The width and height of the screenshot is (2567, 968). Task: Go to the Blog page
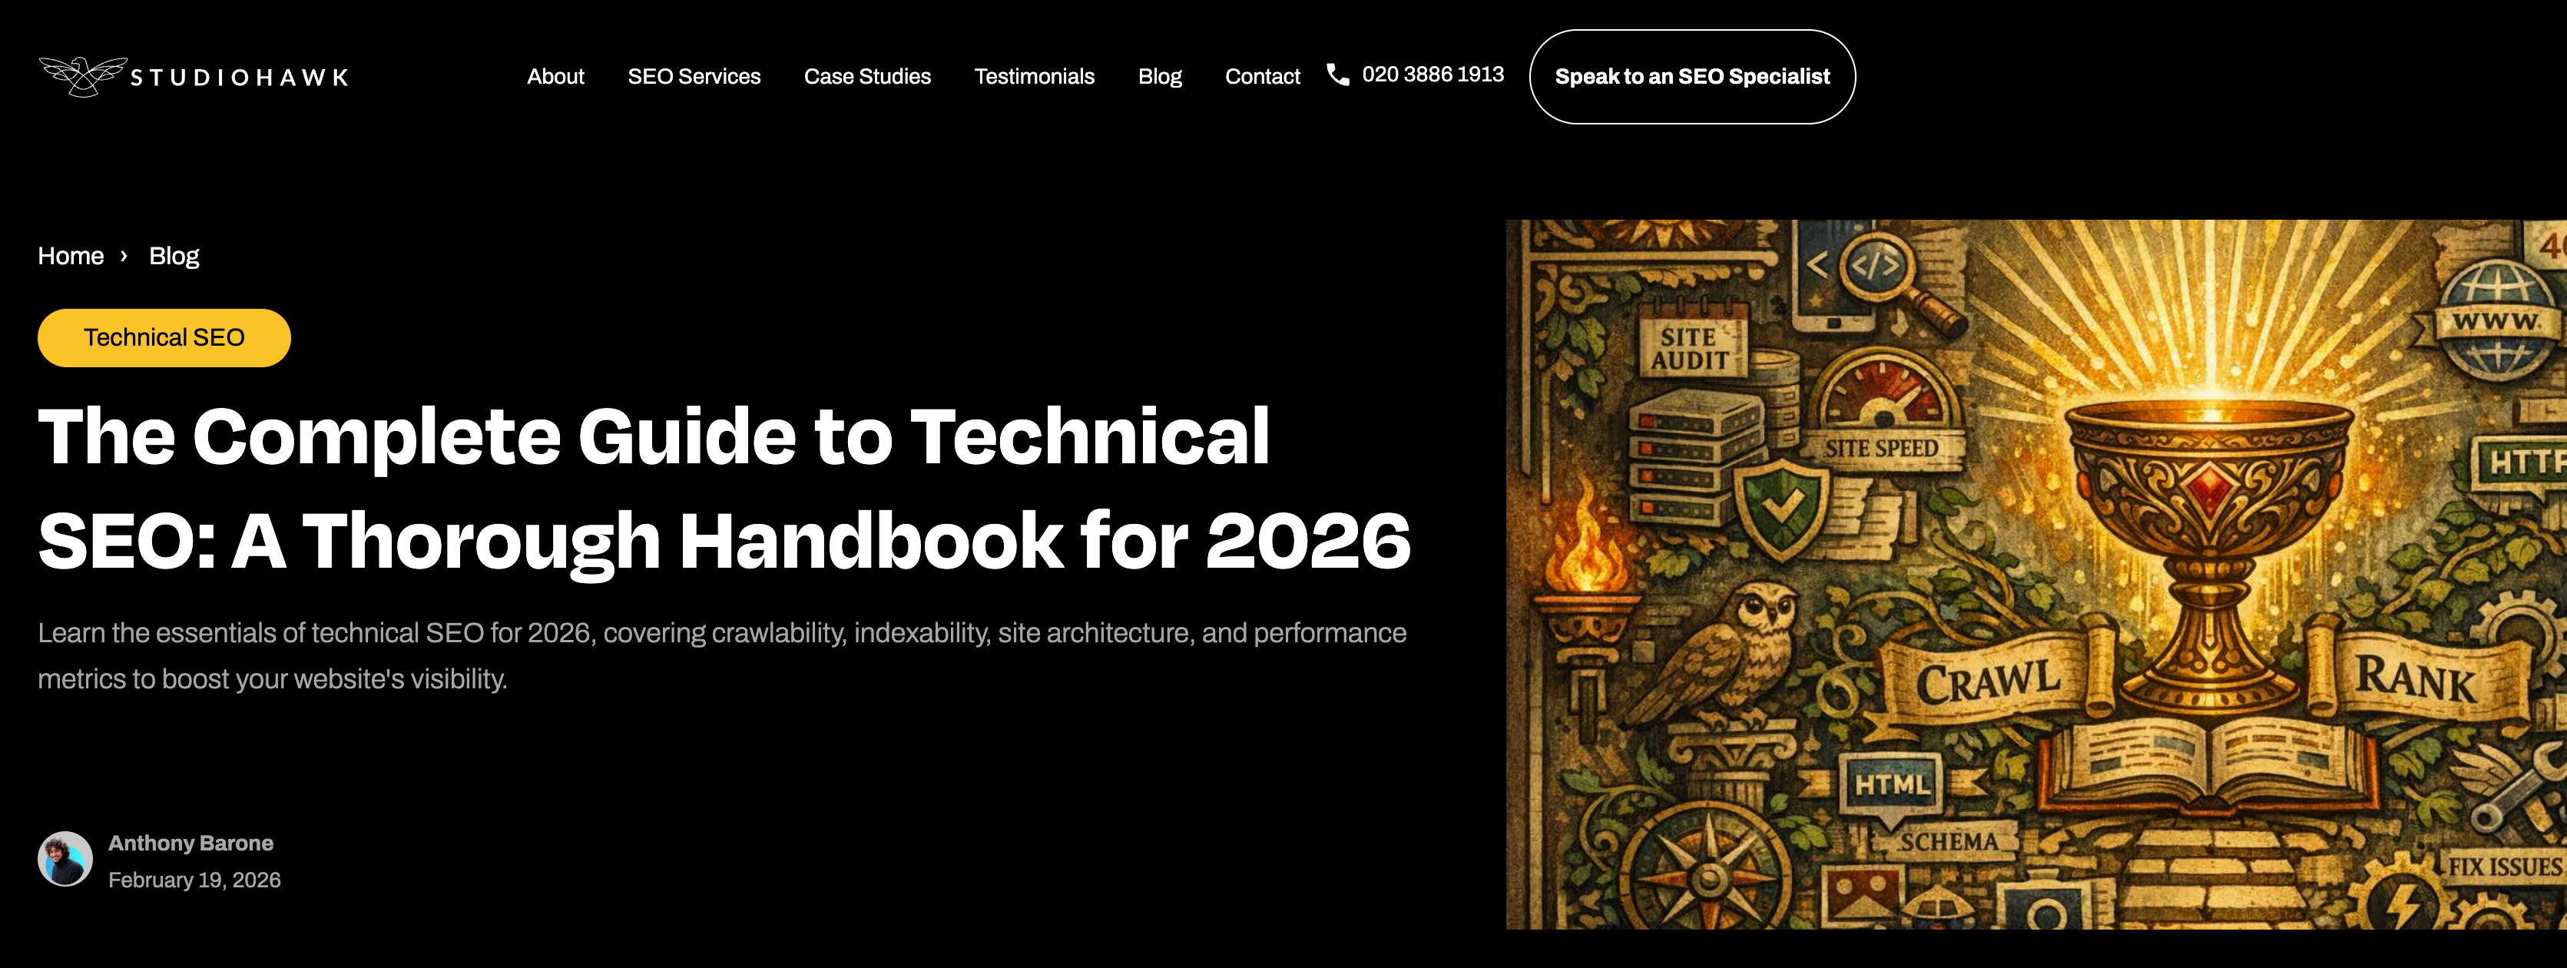[x=1160, y=76]
